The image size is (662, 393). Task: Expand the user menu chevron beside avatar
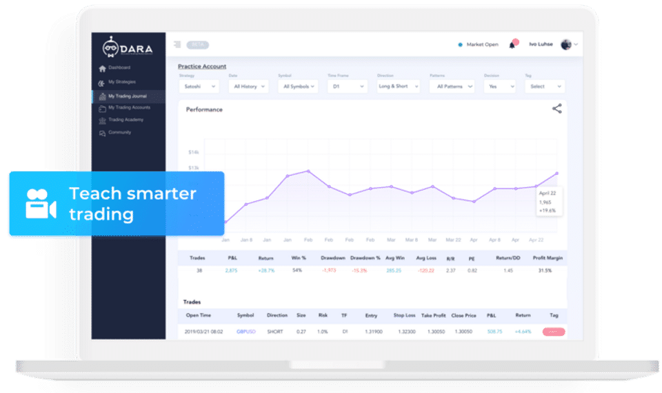(576, 44)
